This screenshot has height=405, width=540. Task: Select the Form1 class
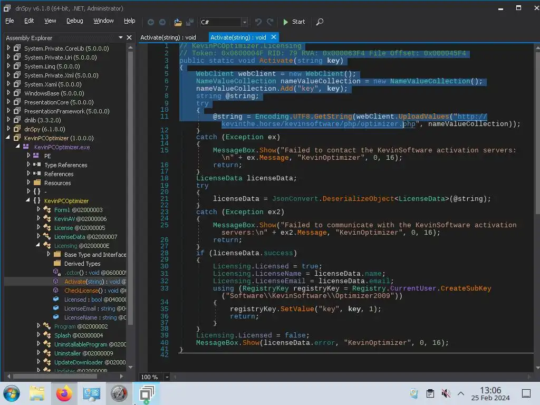coord(78,210)
